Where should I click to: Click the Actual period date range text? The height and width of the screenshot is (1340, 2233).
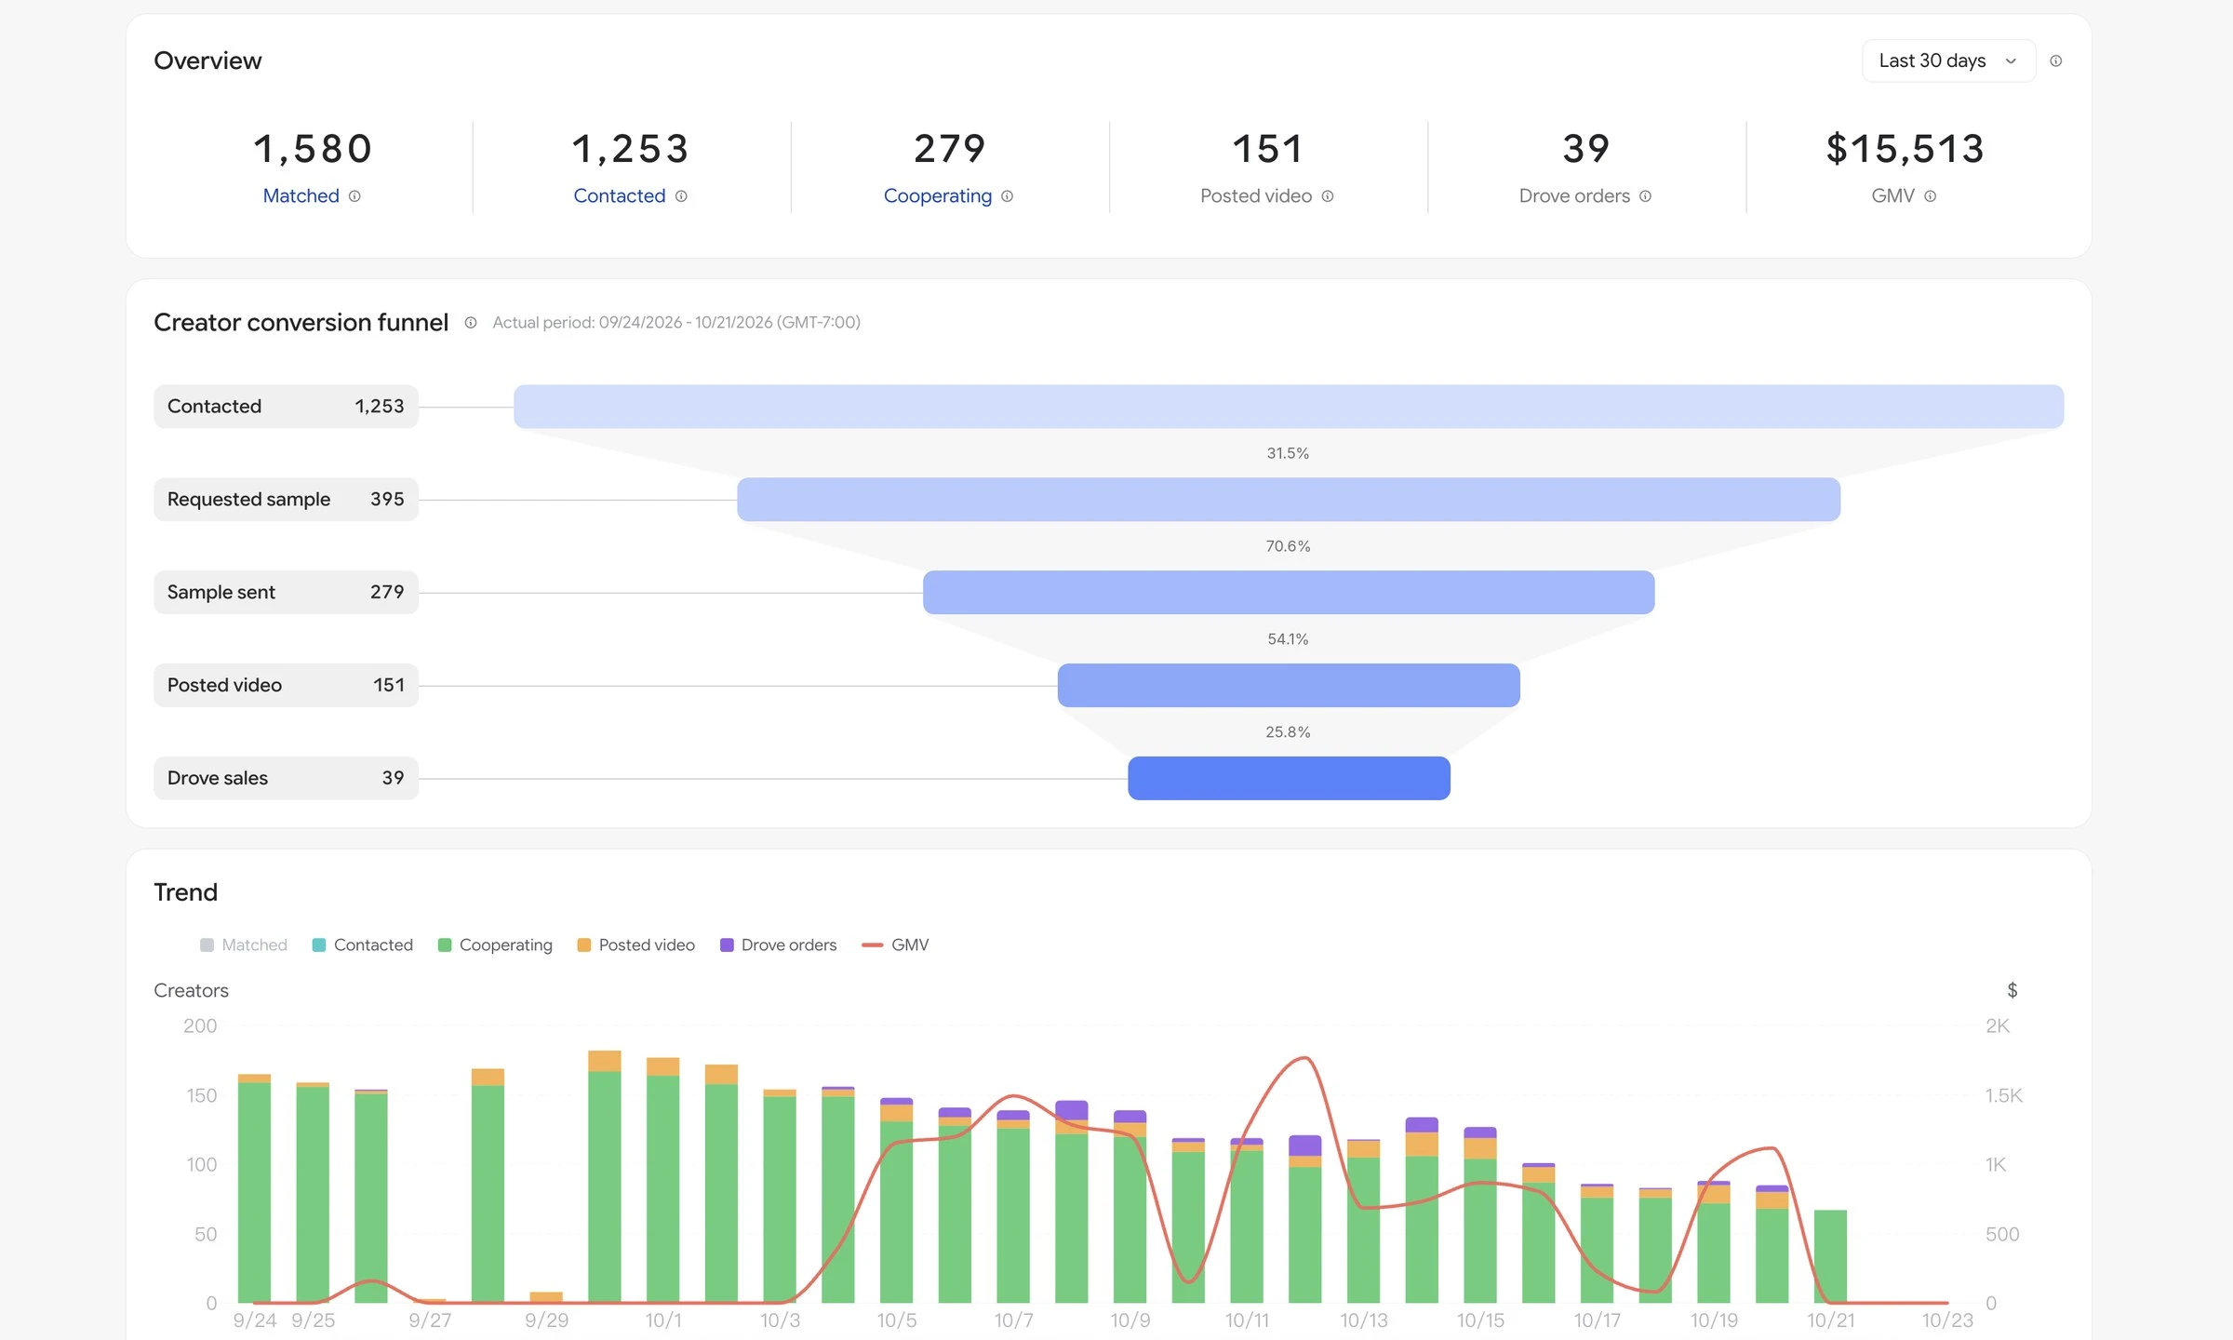[x=676, y=323]
